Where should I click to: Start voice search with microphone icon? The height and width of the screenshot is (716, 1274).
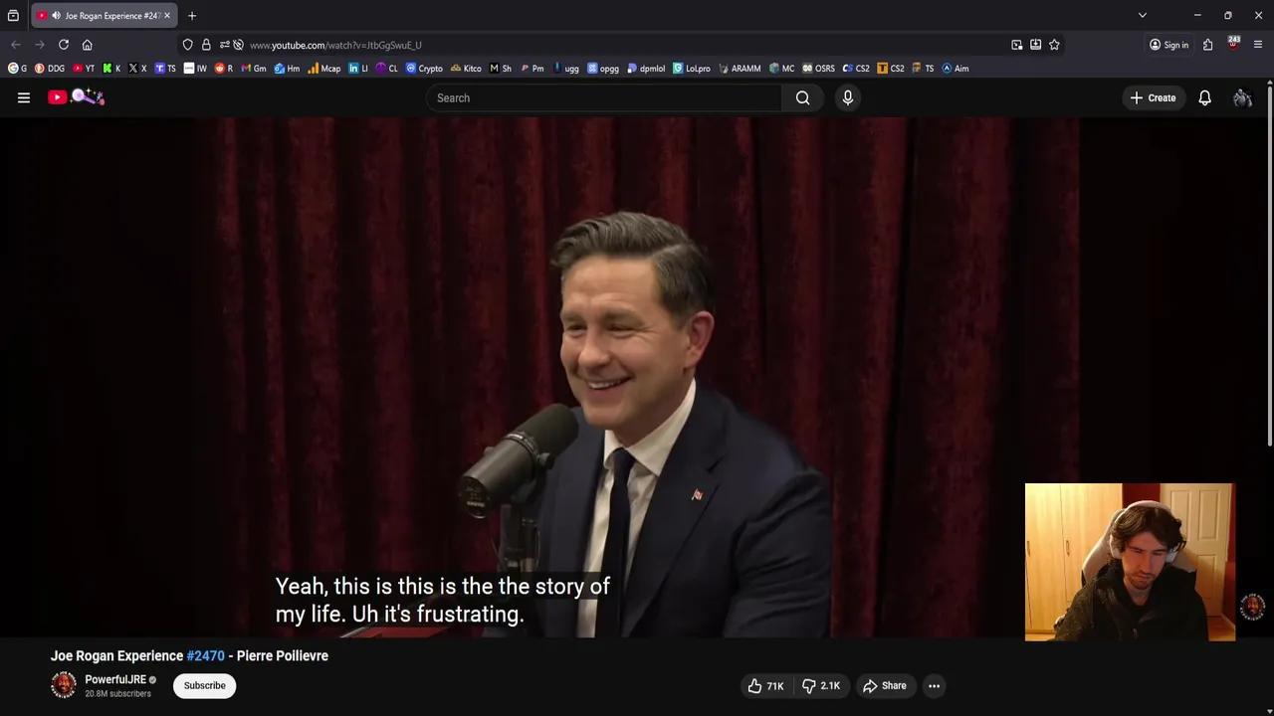tap(848, 97)
